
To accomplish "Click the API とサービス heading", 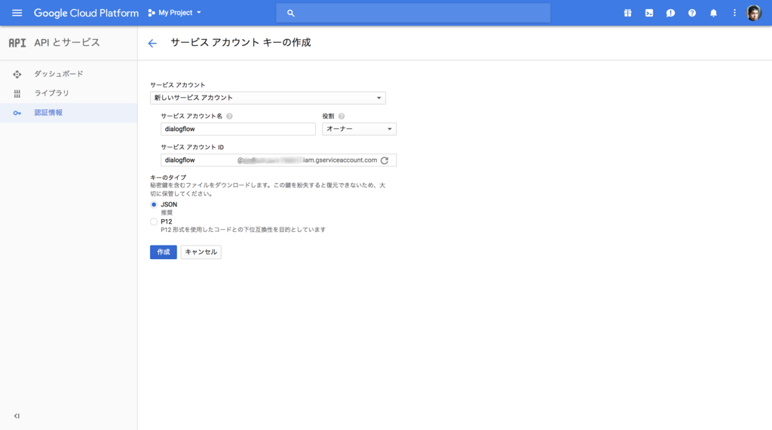I will [67, 43].
